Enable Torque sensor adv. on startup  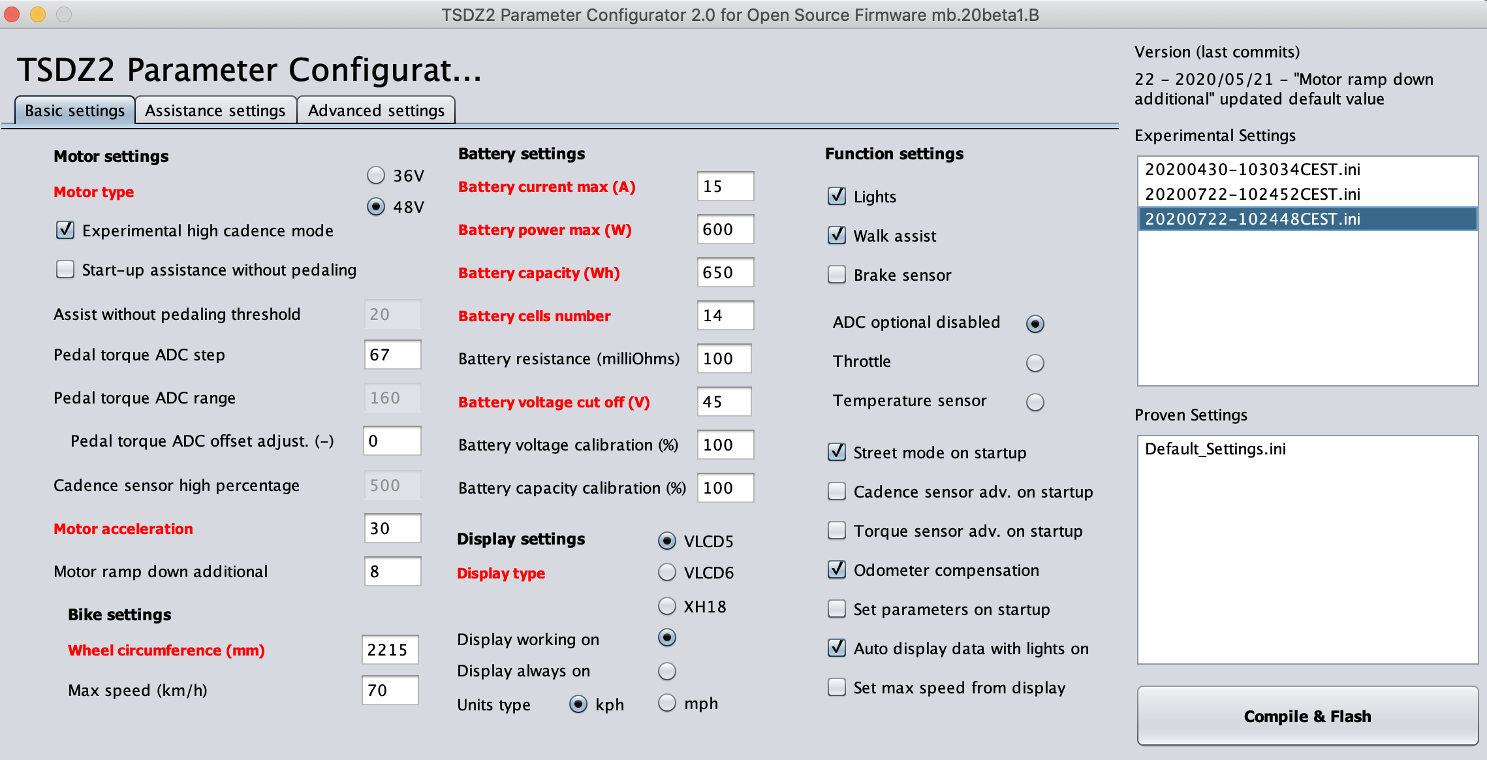pyautogui.click(x=837, y=530)
